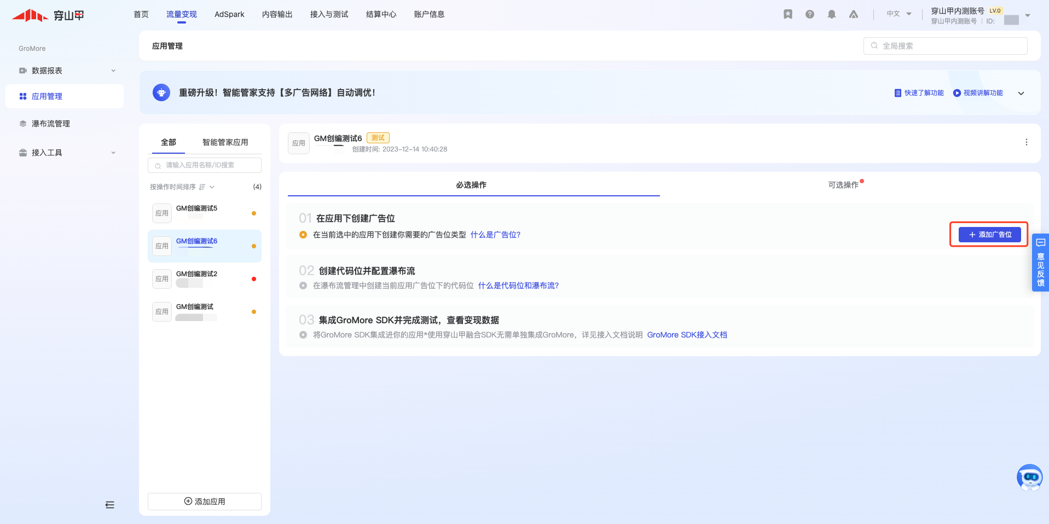Focus the 全局搜索 search field
The width and height of the screenshot is (1049, 524).
tap(946, 46)
